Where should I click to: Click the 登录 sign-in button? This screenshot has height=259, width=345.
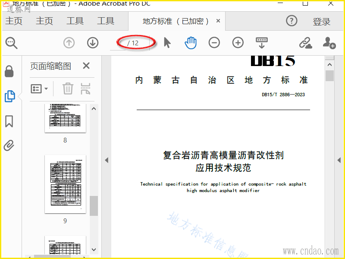tap(322, 22)
